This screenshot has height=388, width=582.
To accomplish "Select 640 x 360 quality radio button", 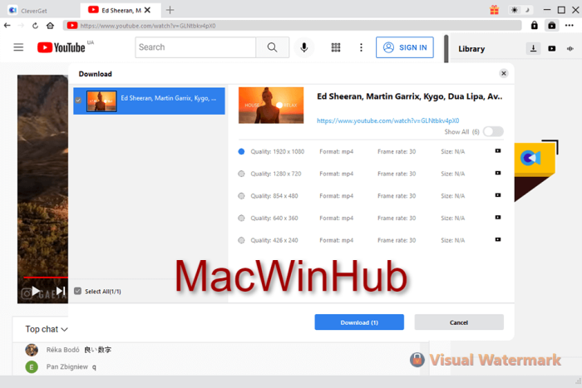I will click(241, 219).
